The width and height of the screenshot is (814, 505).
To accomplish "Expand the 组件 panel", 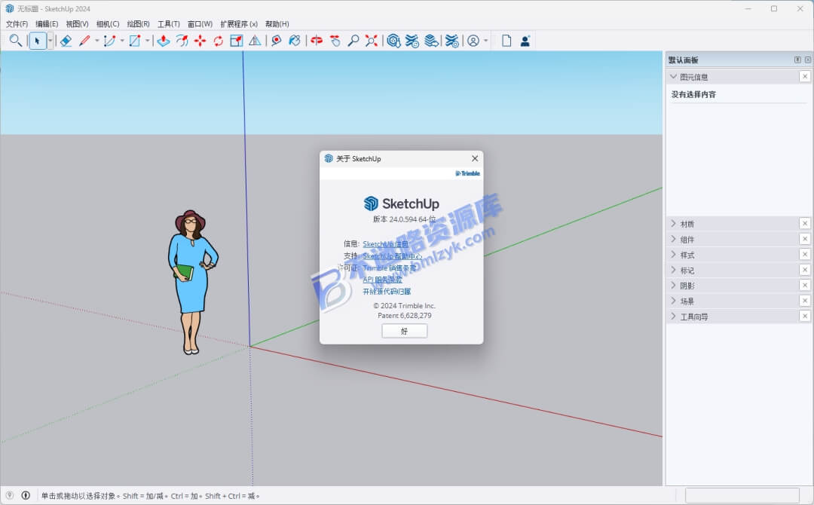I will point(673,239).
